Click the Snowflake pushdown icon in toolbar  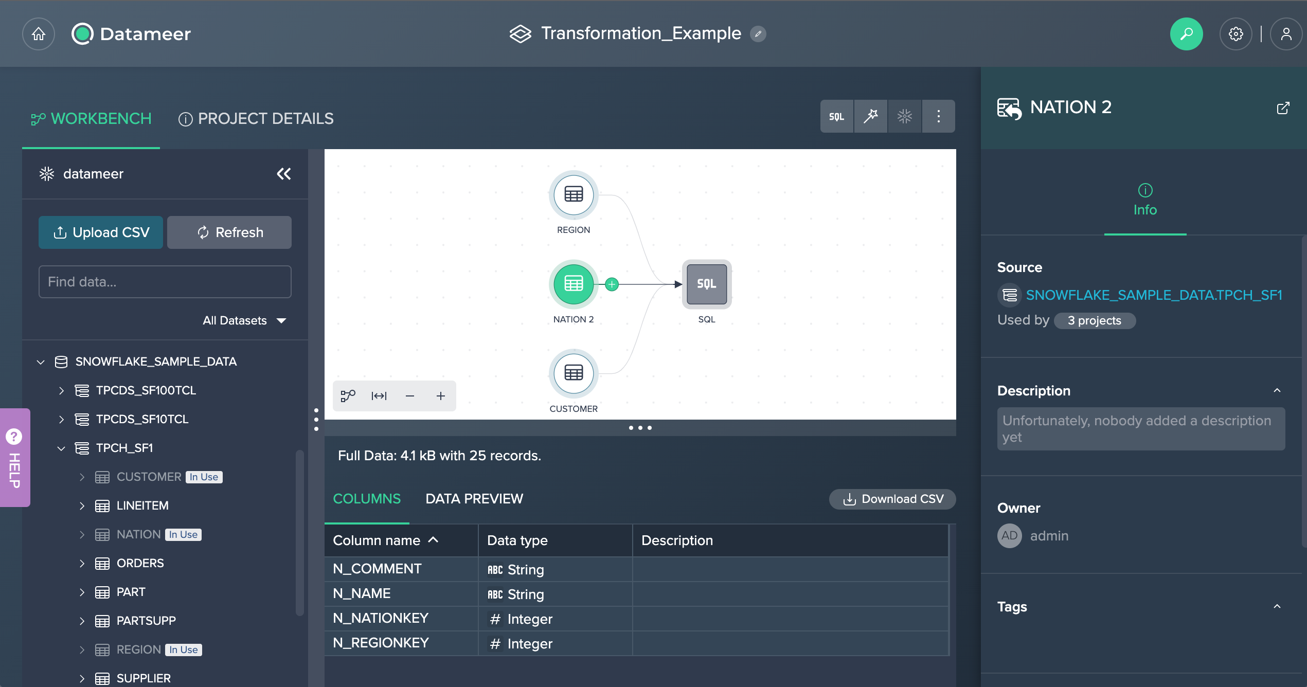tap(904, 116)
